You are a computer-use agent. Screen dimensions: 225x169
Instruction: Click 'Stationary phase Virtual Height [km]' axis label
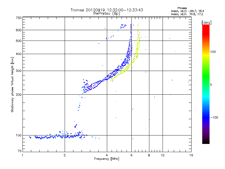point(12,85)
